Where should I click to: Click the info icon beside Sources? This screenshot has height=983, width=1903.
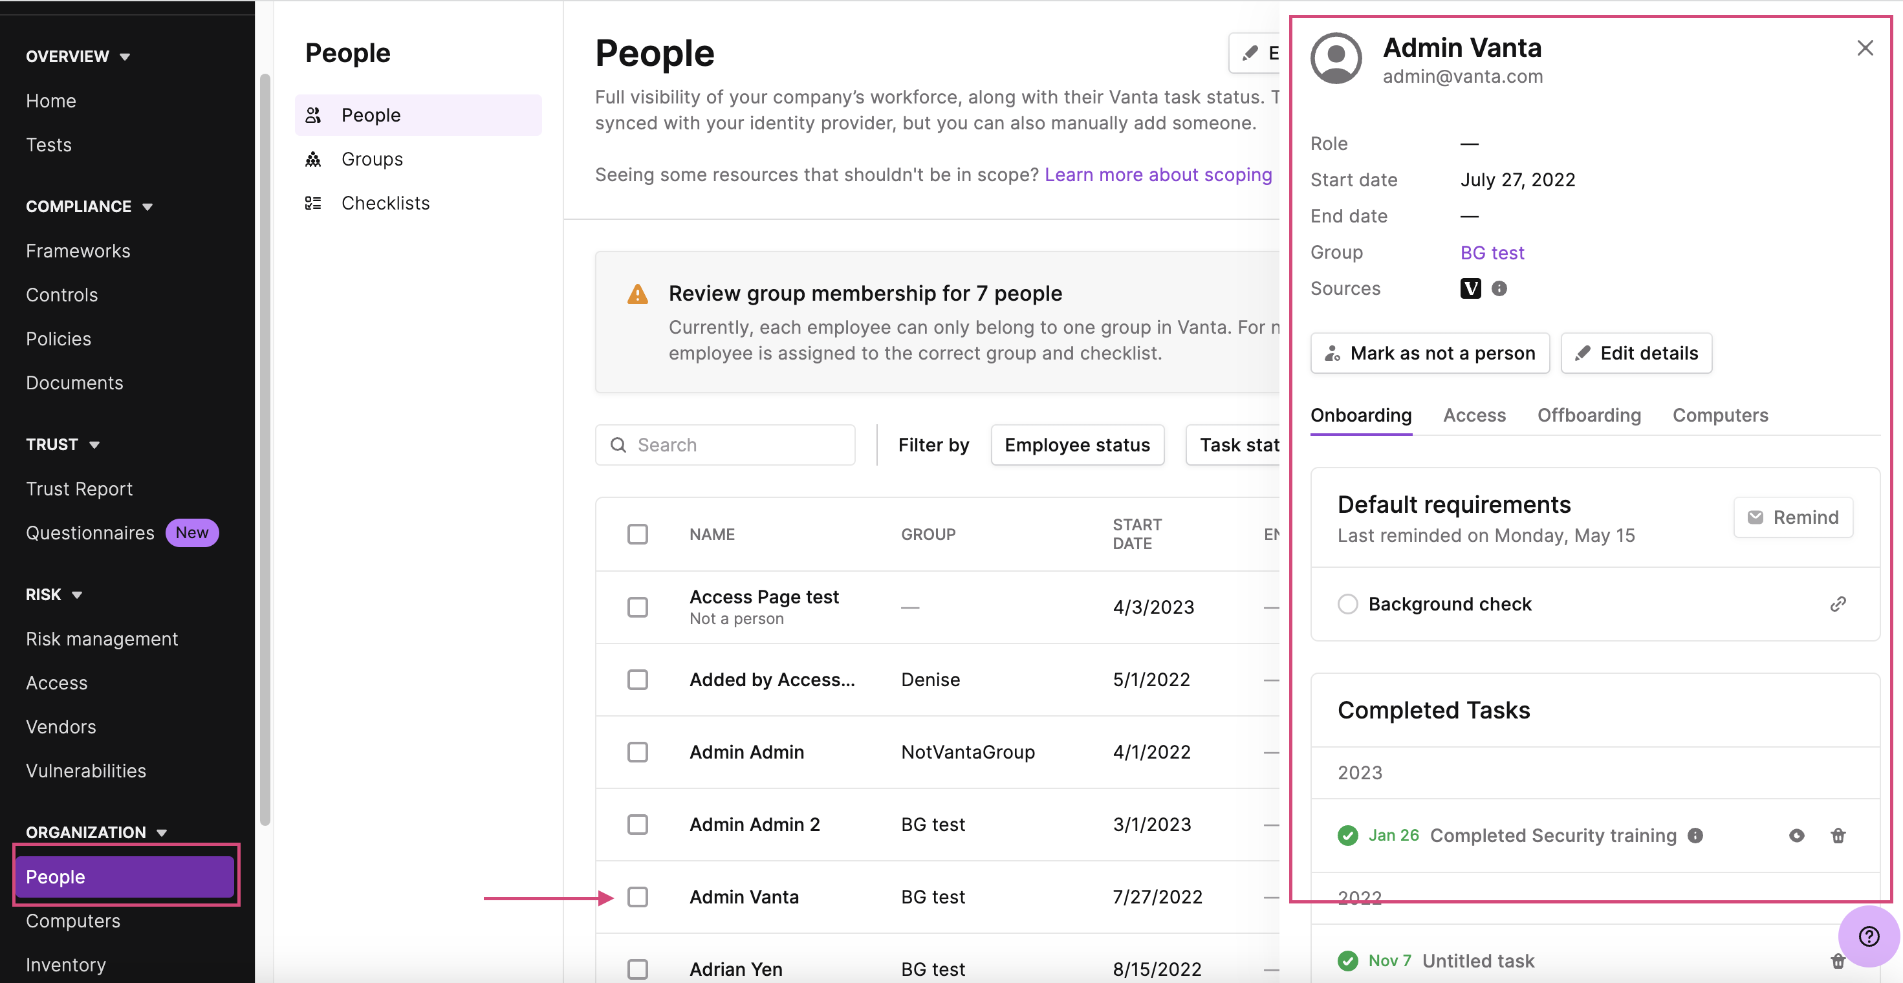pos(1499,288)
